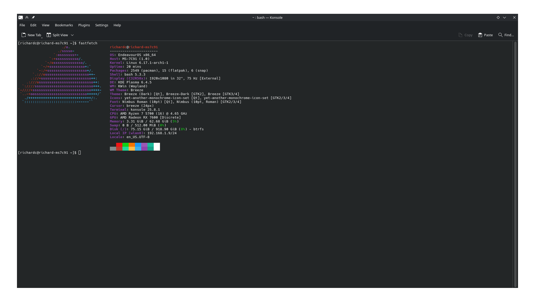Click the New Tab icon
The height and width of the screenshot is (308, 535).
tap(24, 35)
